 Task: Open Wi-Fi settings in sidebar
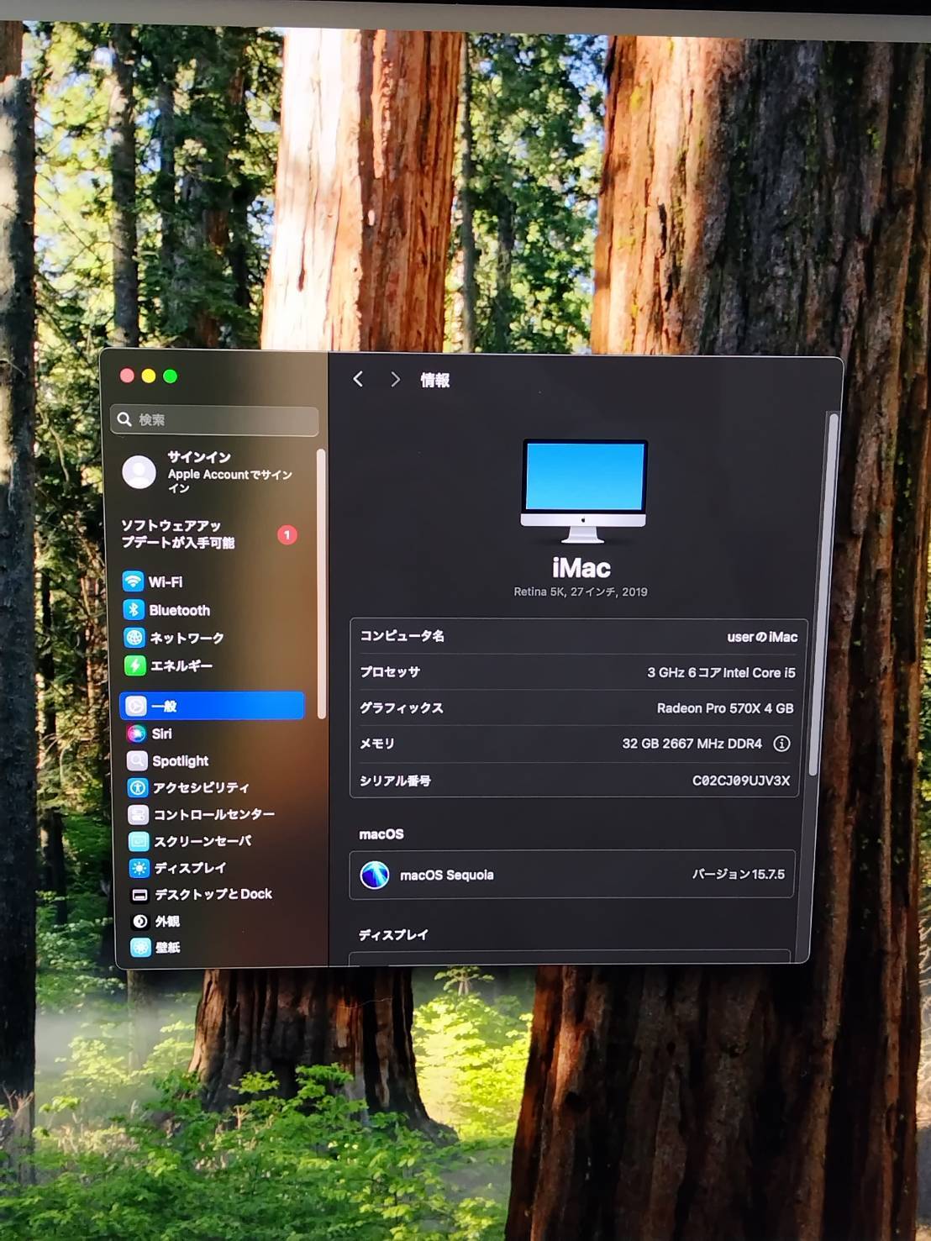(165, 581)
